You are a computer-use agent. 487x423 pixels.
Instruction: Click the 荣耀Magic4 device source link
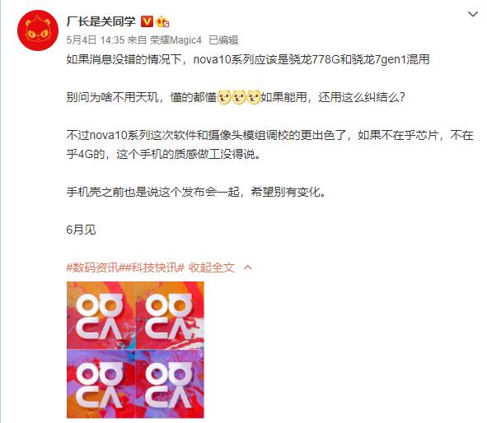[x=176, y=40]
